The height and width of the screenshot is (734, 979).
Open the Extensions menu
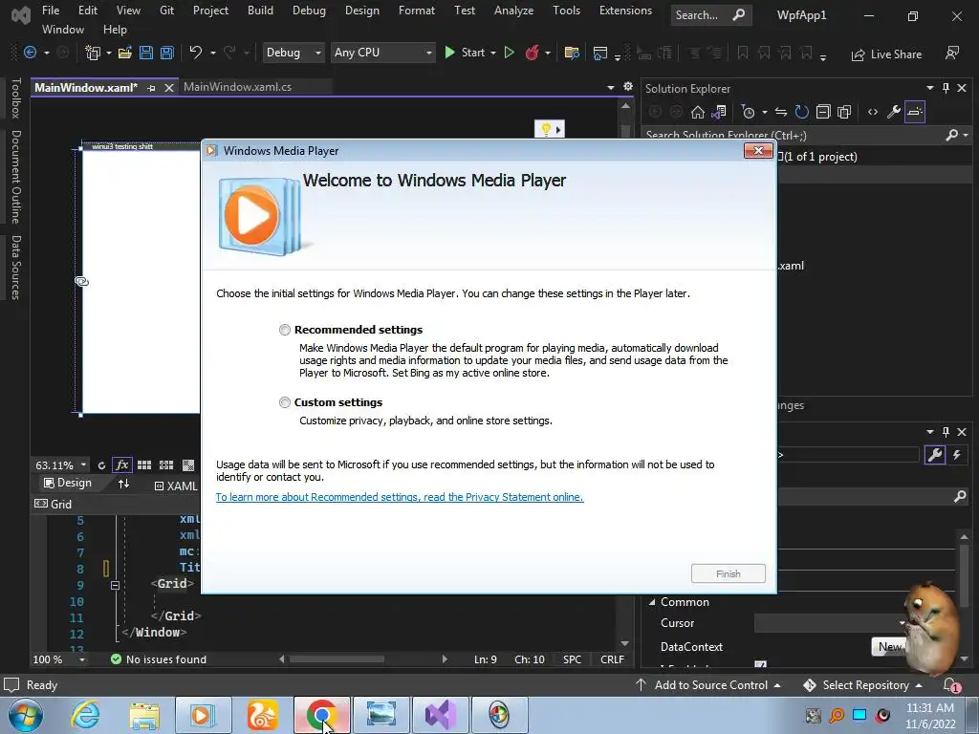click(625, 11)
